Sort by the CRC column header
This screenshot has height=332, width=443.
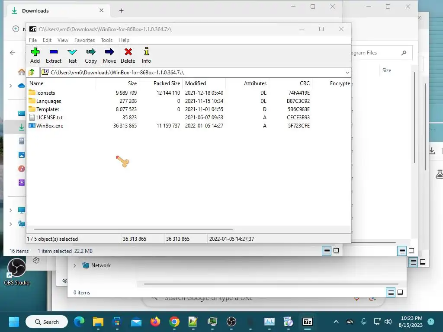pyautogui.click(x=290, y=83)
